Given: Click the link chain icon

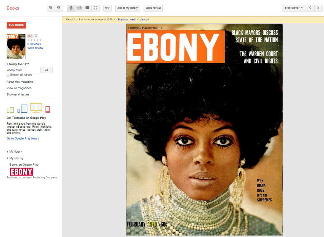Looking at the screenshot, I should pyautogui.click(x=107, y=8).
